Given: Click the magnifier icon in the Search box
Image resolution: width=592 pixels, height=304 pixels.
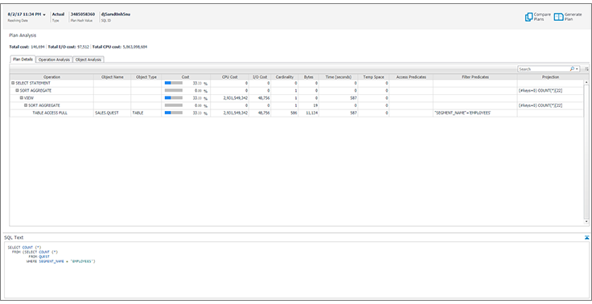Looking at the screenshot, I should [573, 69].
